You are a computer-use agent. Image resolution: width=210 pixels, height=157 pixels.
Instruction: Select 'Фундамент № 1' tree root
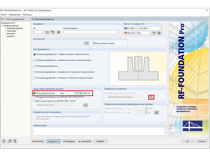(8, 23)
